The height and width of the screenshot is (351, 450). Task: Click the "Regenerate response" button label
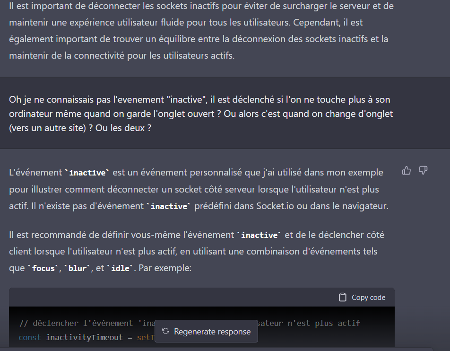pyautogui.click(x=212, y=332)
